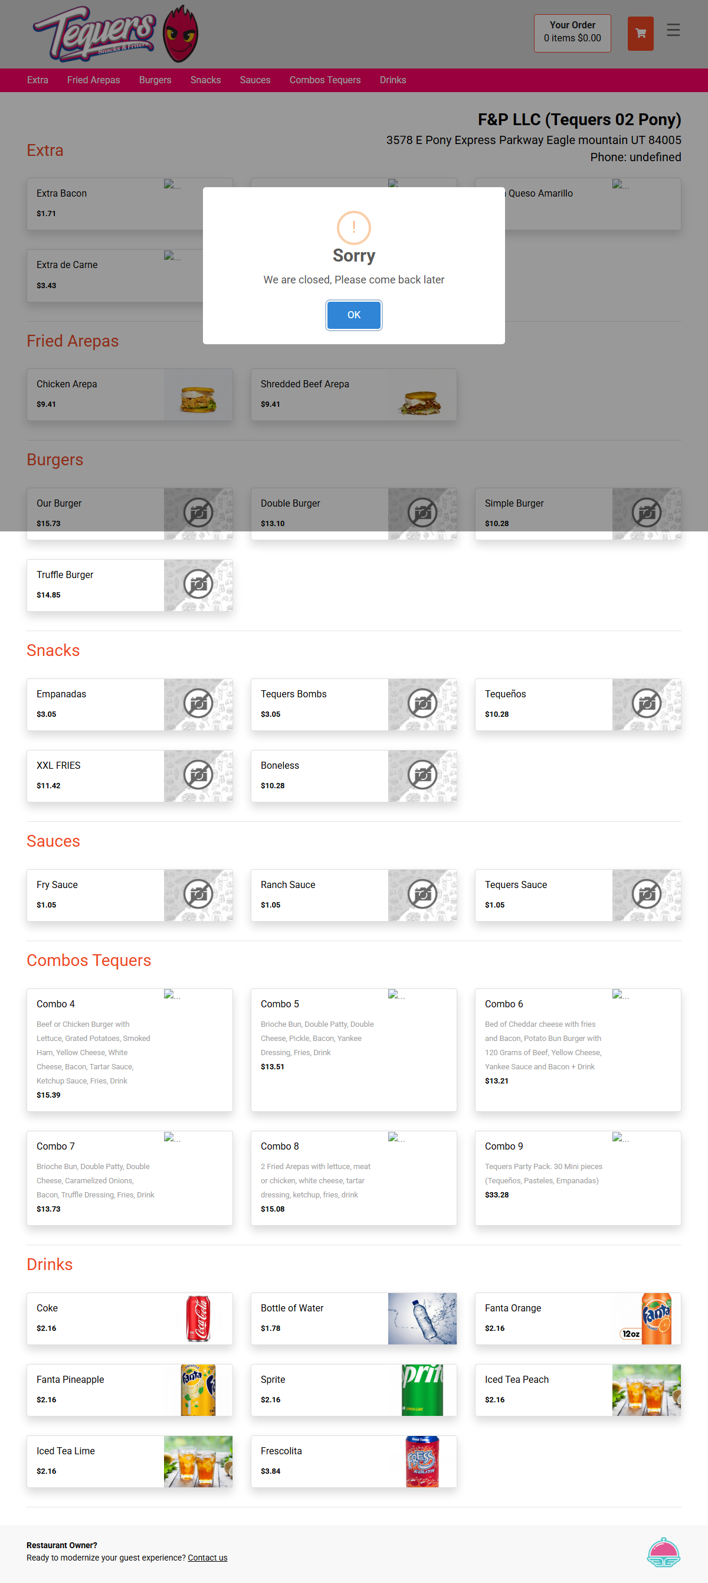The width and height of the screenshot is (708, 1583).
Task: Click the XXL FRIES name
Action: 58,765
